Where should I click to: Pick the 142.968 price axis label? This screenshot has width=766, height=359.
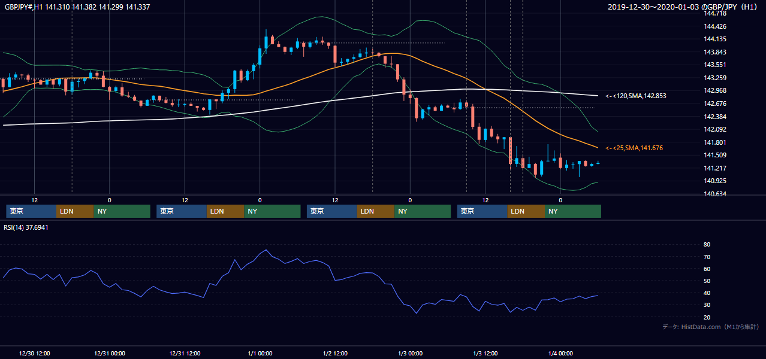click(715, 90)
